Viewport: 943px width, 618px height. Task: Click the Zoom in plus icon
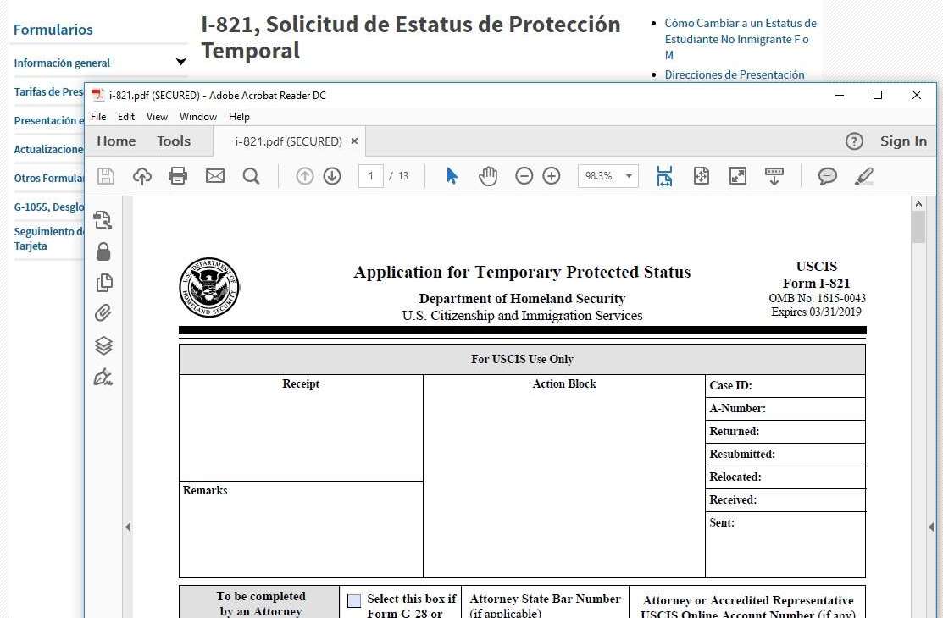552,176
